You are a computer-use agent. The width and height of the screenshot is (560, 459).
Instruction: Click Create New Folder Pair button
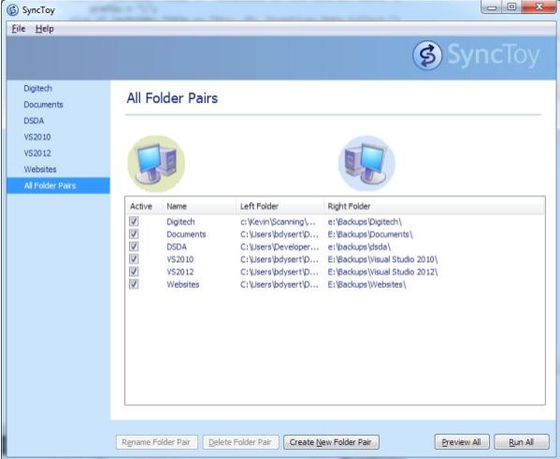(x=331, y=442)
